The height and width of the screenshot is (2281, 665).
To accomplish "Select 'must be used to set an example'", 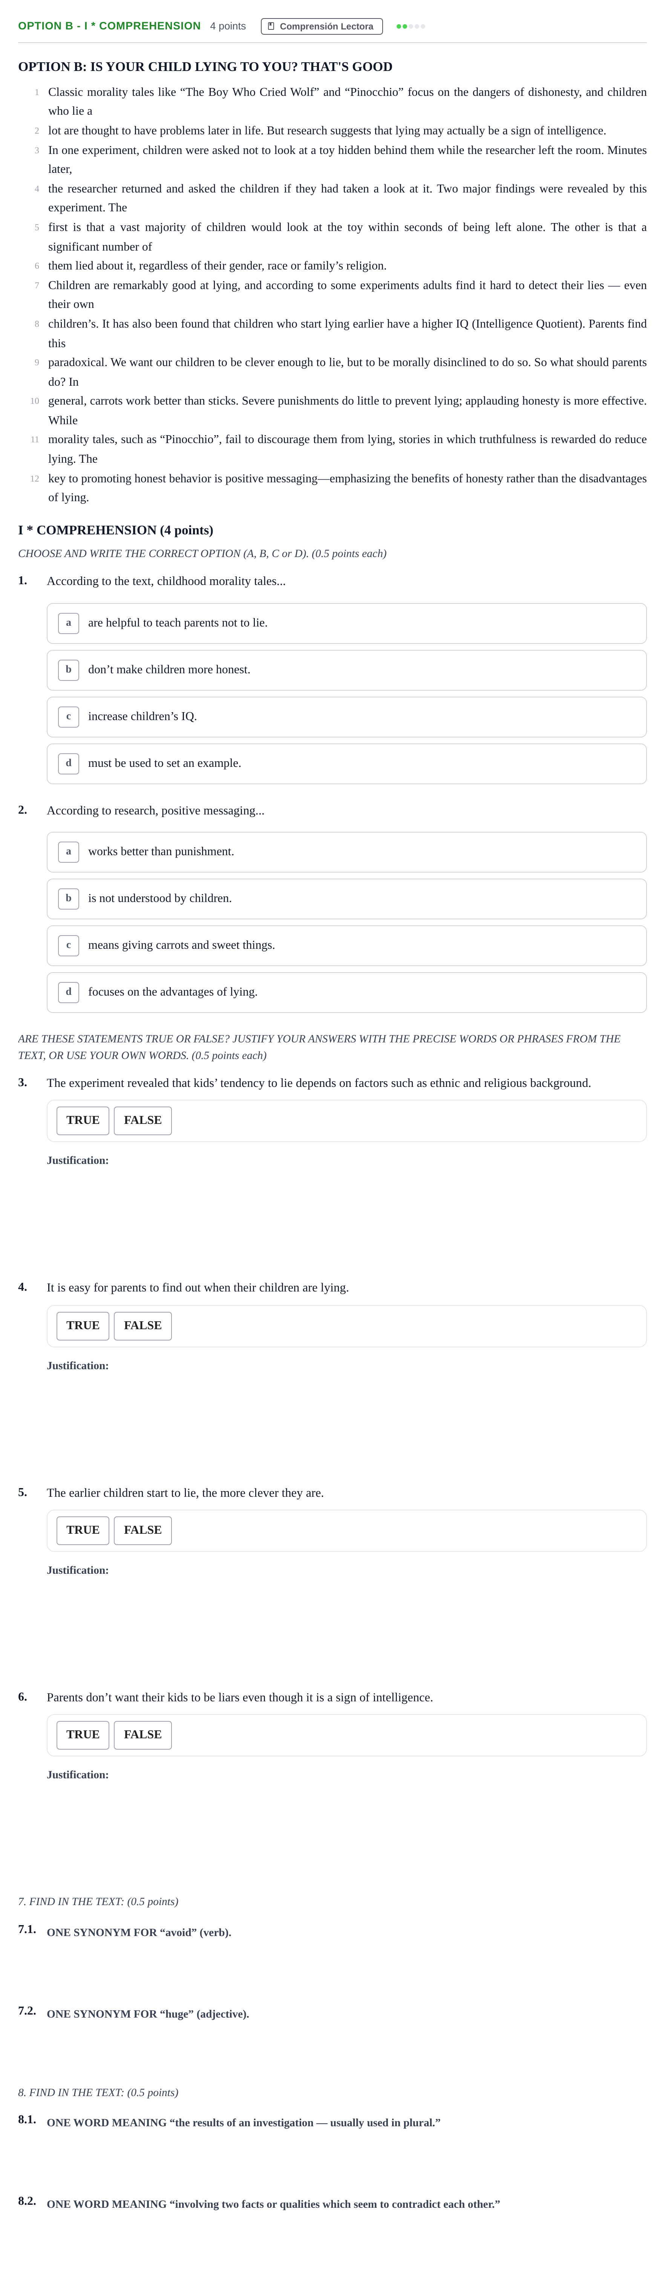I will pyautogui.click(x=347, y=763).
